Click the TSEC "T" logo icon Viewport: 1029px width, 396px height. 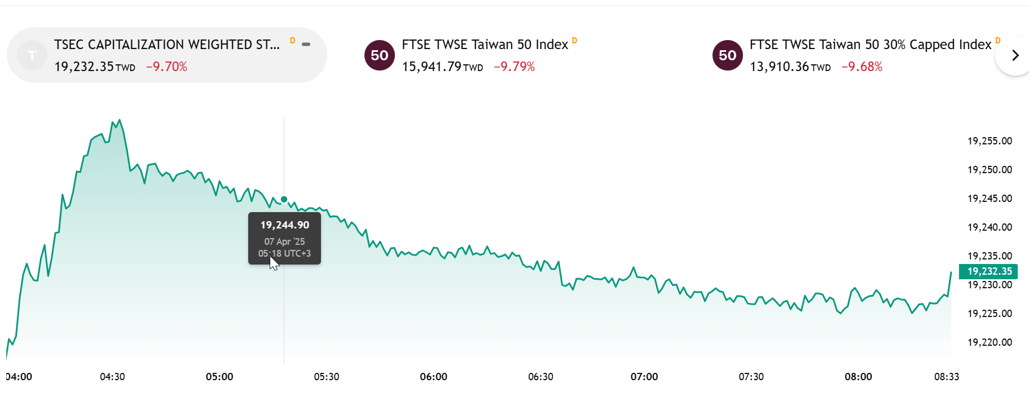[32, 55]
